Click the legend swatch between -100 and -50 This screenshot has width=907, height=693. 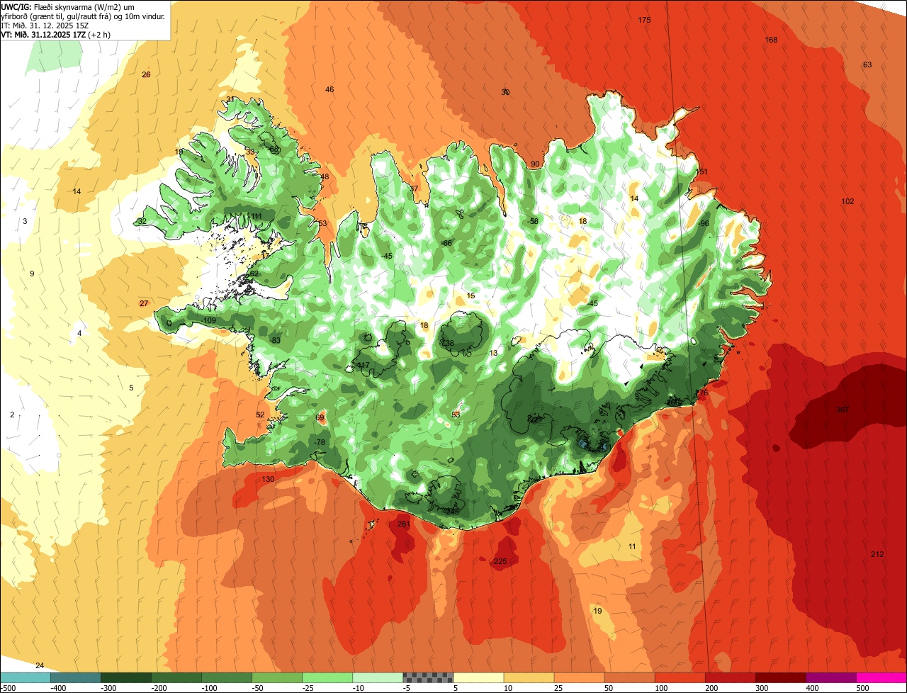coord(227,677)
